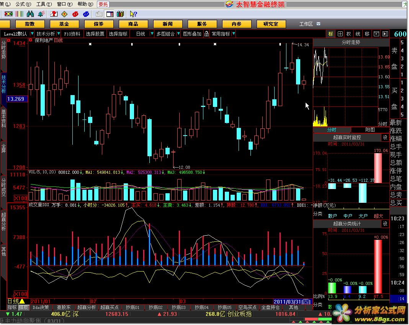
Task: Select the 抄底01 bottom tab
Action: coord(133,307)
